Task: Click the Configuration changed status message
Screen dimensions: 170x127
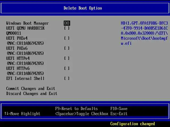Action: coord(133,124)
